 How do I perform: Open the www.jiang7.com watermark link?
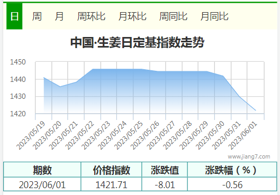click(249, 156)
